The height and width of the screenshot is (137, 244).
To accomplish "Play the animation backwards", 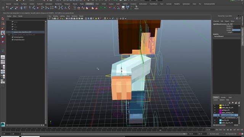I will (x=228, y=130).
